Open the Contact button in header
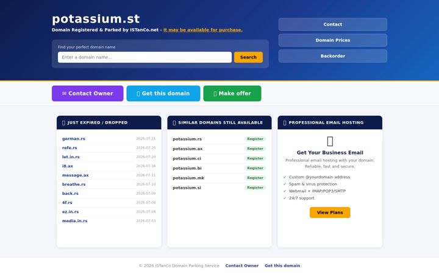Viewport: 439px width, 274px height. click(333, 24)
